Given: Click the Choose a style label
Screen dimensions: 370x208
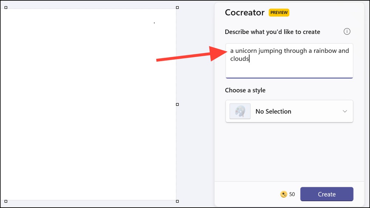Looking at the screenshot, I should [x=245, y=90].
